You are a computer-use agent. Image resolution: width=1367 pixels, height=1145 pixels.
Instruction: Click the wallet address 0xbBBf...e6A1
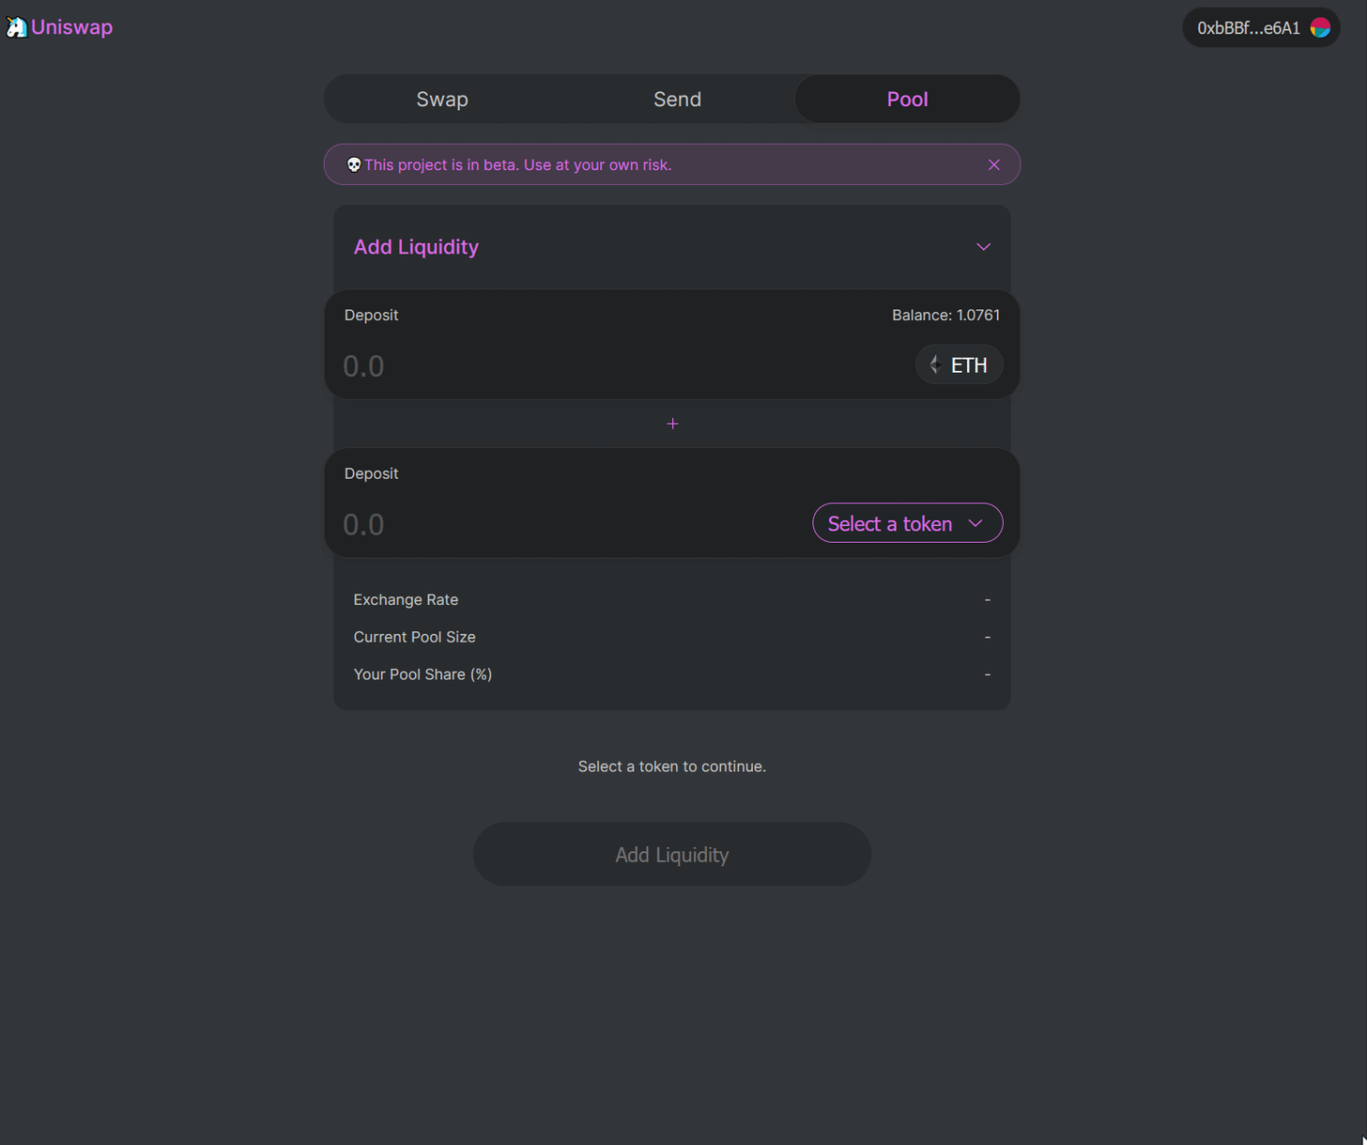(1249, 27)
